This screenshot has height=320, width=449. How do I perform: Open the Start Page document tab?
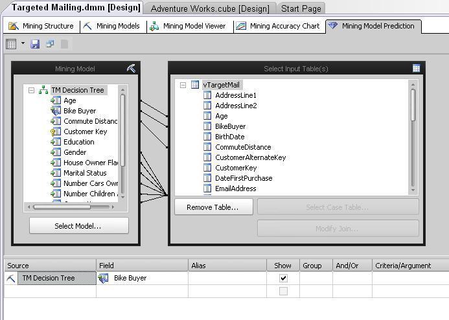point(301,8)
